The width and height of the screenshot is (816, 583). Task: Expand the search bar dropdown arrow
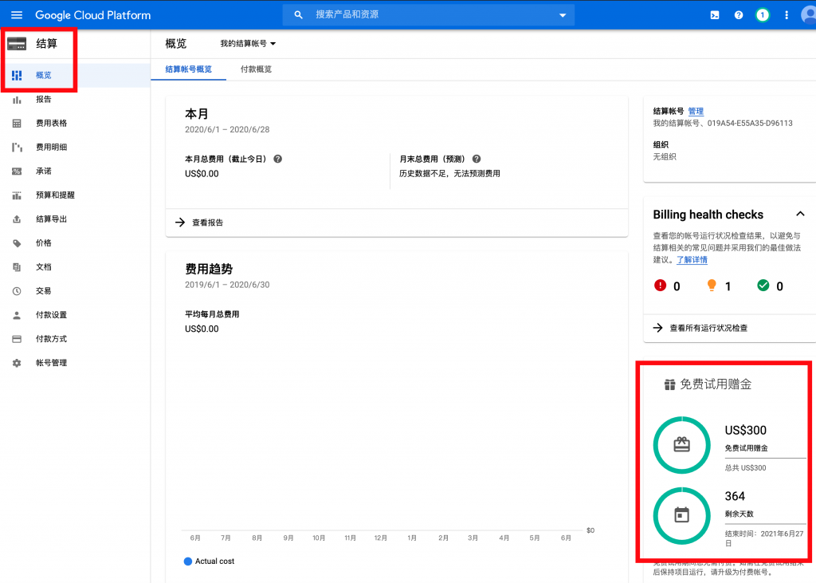coord(563,15)
